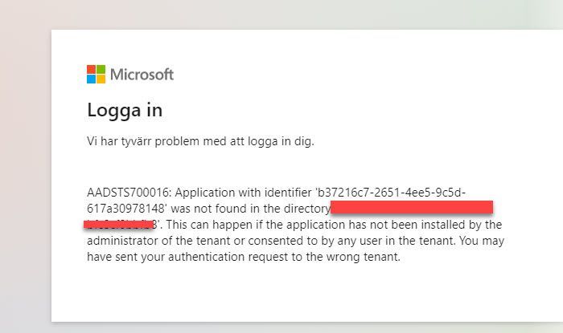The width and height of the screenshot is (563, 333).
Task: Click the Microsoft four-square logo
Action: pos(96,75)
